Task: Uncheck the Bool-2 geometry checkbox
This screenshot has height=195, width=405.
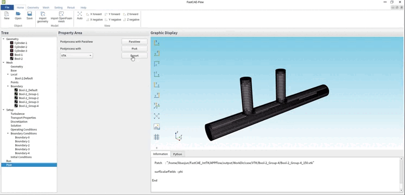Action: pos(11,58)
